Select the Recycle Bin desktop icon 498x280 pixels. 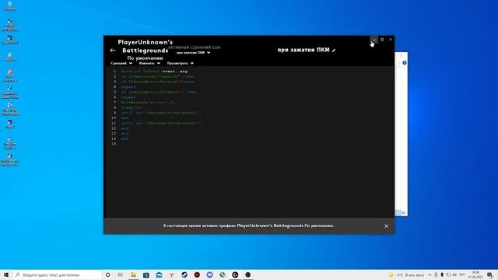(x=10, y=6)
